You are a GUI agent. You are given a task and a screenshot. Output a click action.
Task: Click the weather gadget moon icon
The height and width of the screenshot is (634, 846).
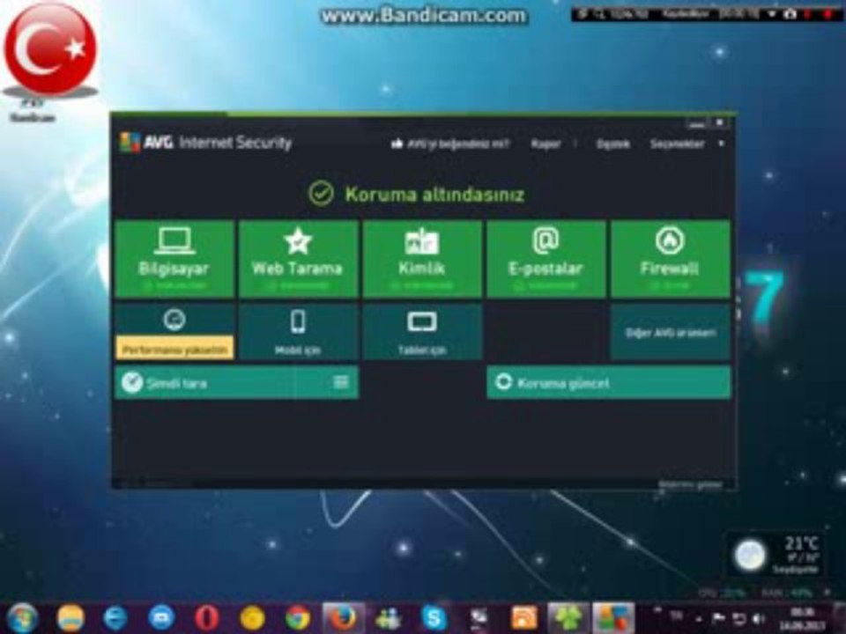click(x=751, y=556)
